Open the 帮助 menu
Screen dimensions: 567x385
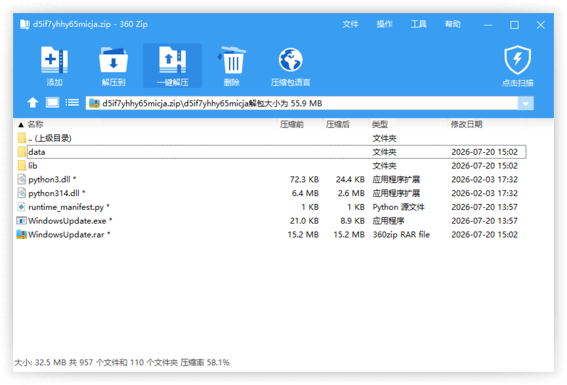point(453,24)
